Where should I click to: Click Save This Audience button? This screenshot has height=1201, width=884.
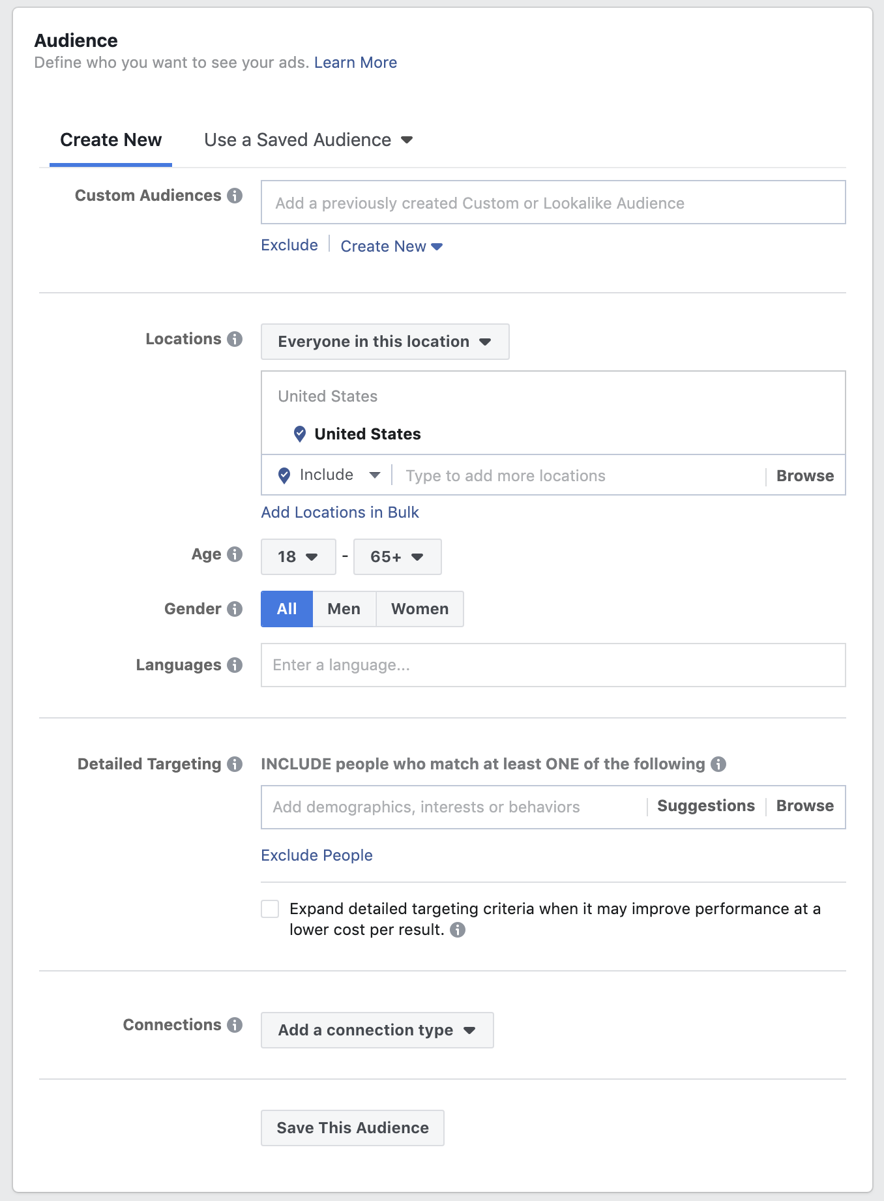353,1128
